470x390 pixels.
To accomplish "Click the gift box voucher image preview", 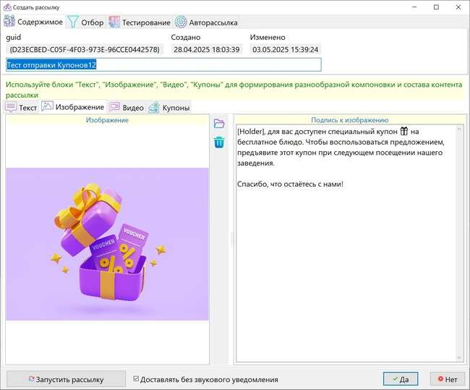I will click(107, 244).
